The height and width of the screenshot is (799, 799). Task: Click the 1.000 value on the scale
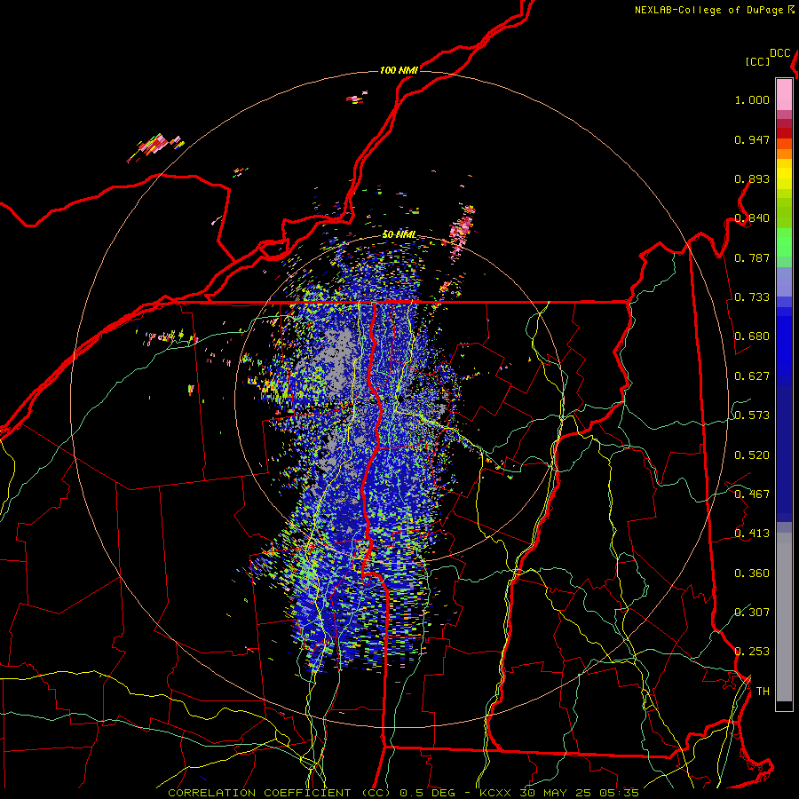pos(752,99)
